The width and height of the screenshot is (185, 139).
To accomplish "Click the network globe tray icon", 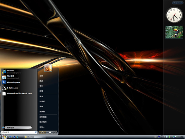I will 174,136.
